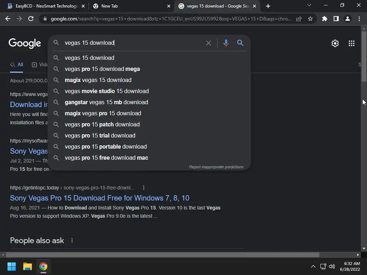
Task: Click the browser forward arrow
Action: click(19, 19)
